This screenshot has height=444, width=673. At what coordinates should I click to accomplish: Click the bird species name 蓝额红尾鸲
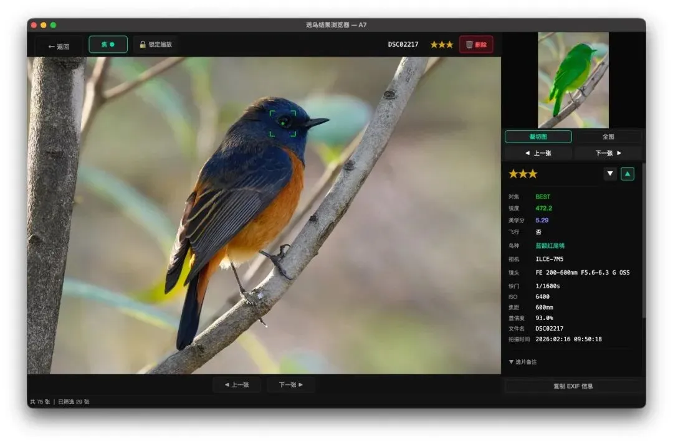[x=550, y=246]
